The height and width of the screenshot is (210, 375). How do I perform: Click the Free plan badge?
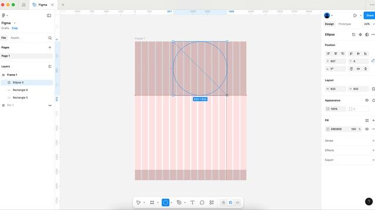[15, 28]
